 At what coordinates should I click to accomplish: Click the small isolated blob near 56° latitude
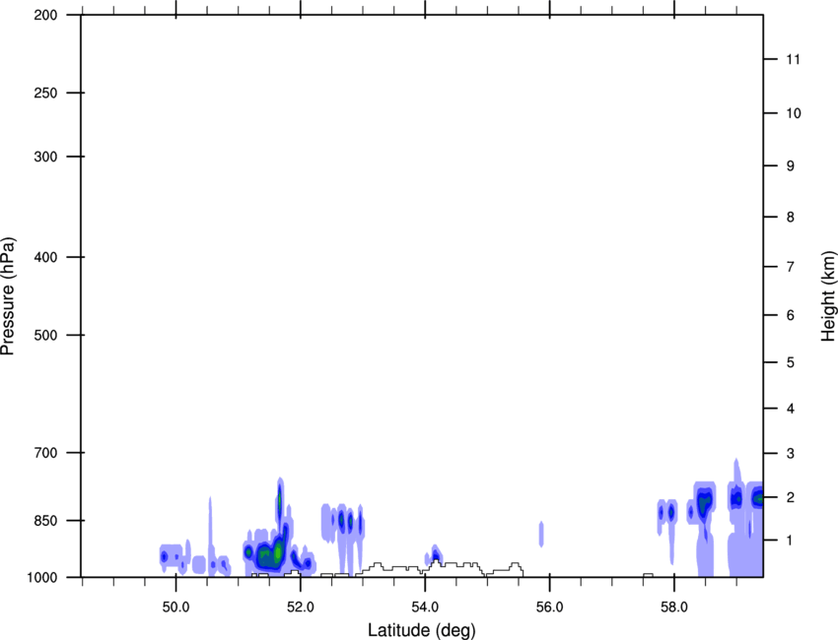pyautogui.click(x=541, y=534)
